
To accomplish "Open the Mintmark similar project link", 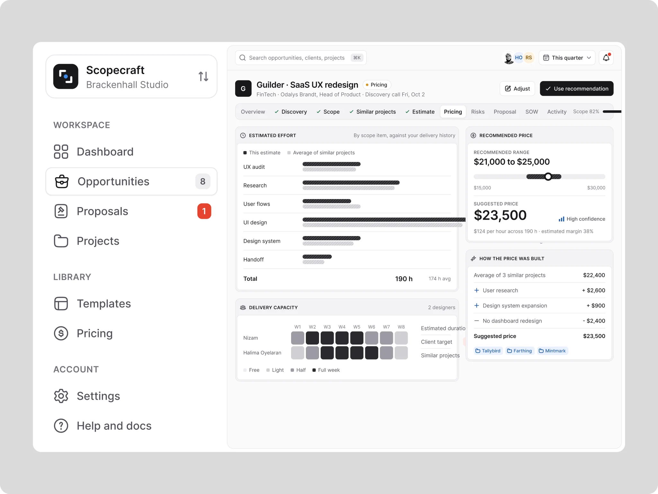I will tap(552, 351).
